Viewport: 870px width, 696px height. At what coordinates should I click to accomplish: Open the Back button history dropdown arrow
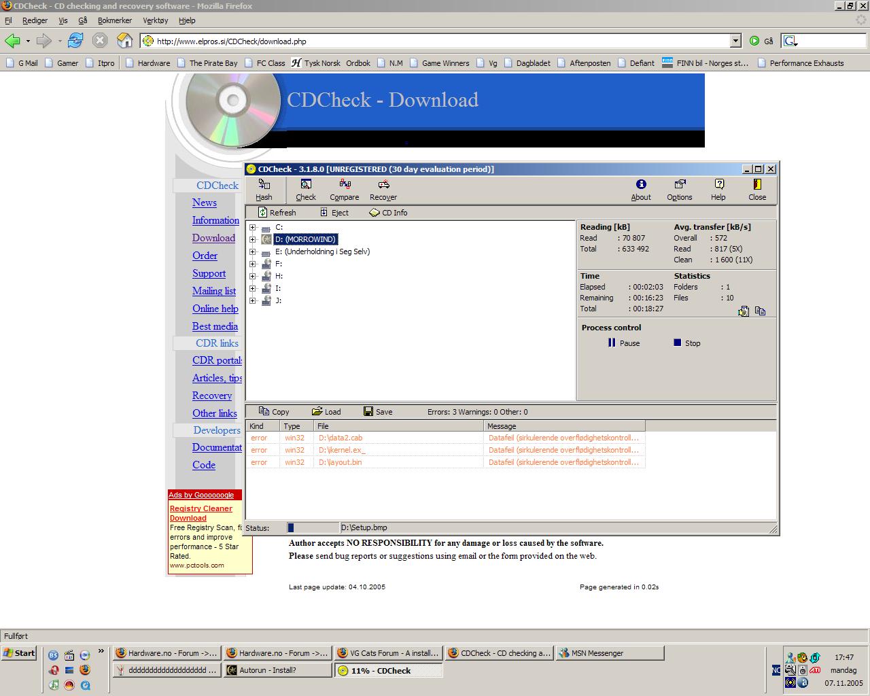click(x=28, y=41)
